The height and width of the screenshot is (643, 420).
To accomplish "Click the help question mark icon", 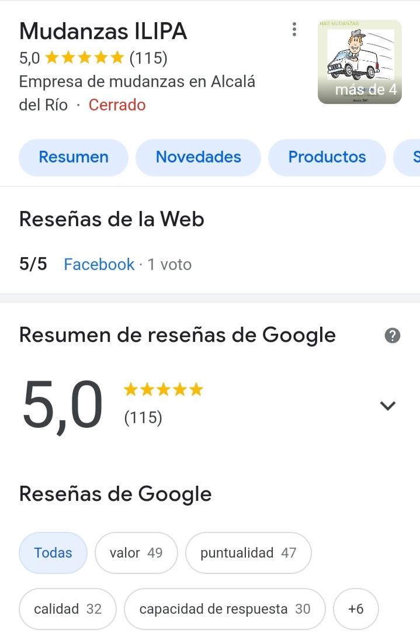I will pyautogui.click(x=392, y=336).
